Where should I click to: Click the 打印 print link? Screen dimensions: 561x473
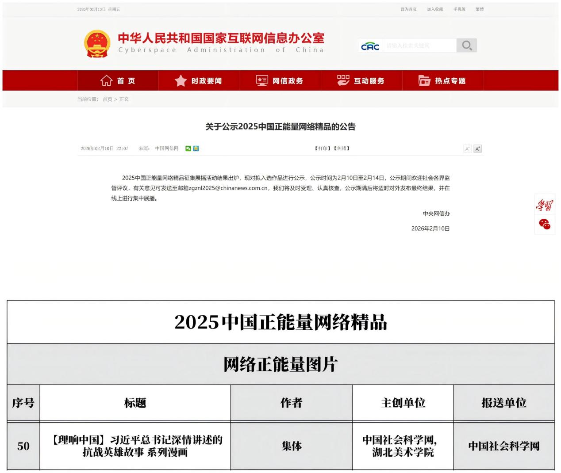[323, 149]
